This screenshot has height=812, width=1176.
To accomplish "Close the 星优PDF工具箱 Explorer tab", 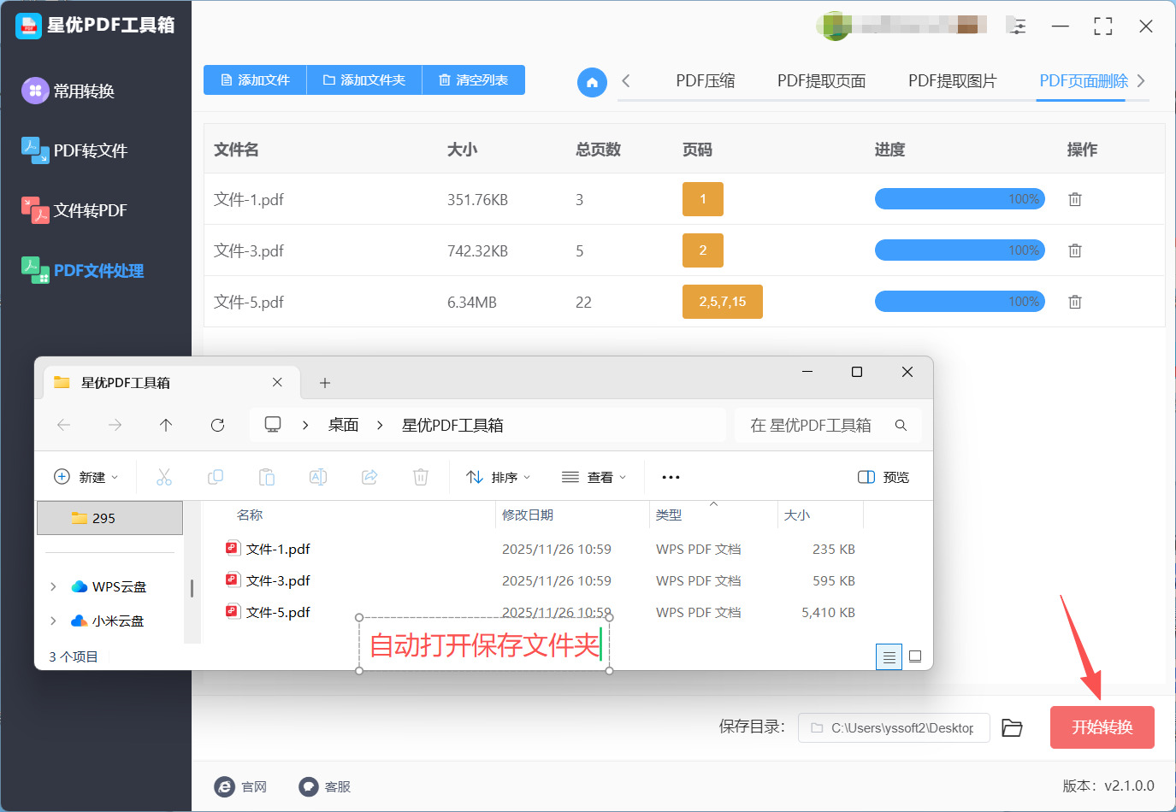I will coord(277,382).
